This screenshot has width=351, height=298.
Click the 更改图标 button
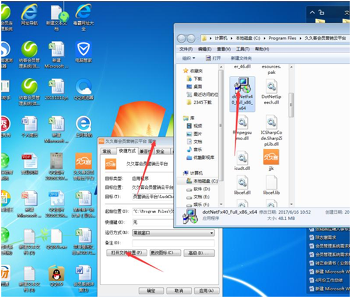click(x=164, y=253)
